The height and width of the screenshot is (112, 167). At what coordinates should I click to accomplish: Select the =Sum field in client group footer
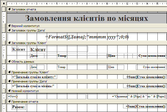pos(144,77)
